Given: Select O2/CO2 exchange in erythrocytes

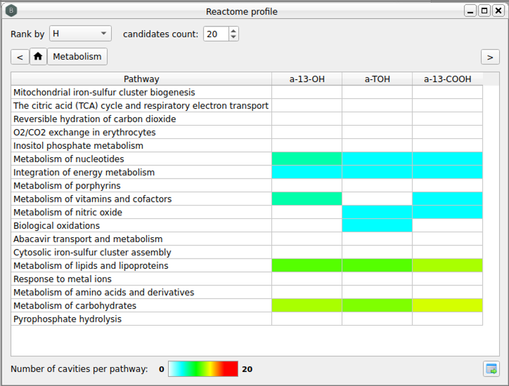Looking at the screenshot, I should (141, 132).
